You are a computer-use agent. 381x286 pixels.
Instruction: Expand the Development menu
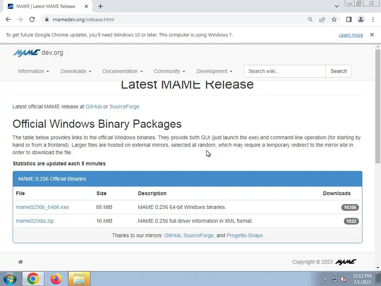tap(214, 71)
